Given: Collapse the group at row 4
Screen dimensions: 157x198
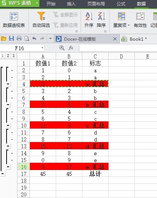Looking at the screenshot, I should click(8, 84).
